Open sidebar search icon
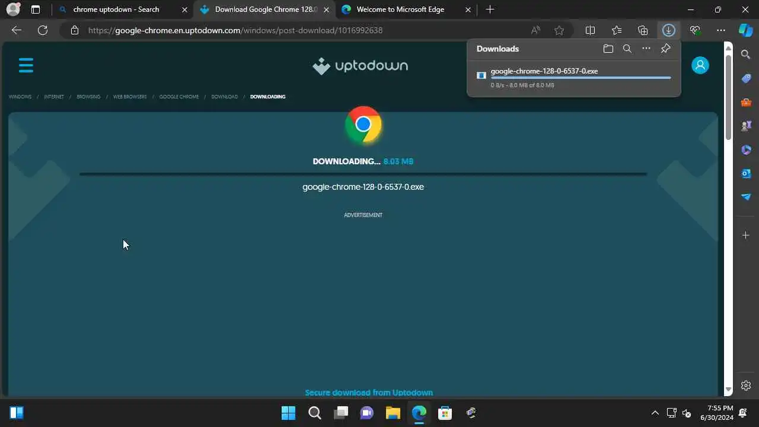This screenshot has width=759, height=427. pyautogui.click(x=746, y=55)
